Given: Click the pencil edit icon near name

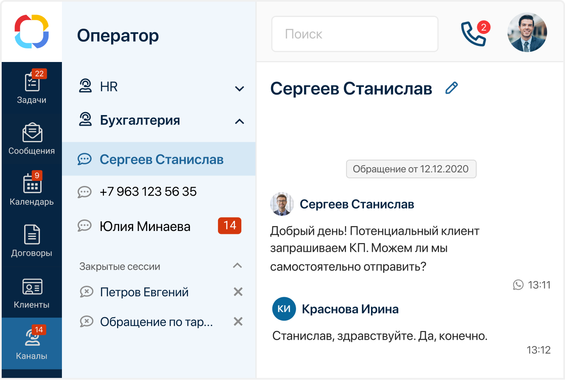Looking at the screenshot, I should tap(452, 88).
